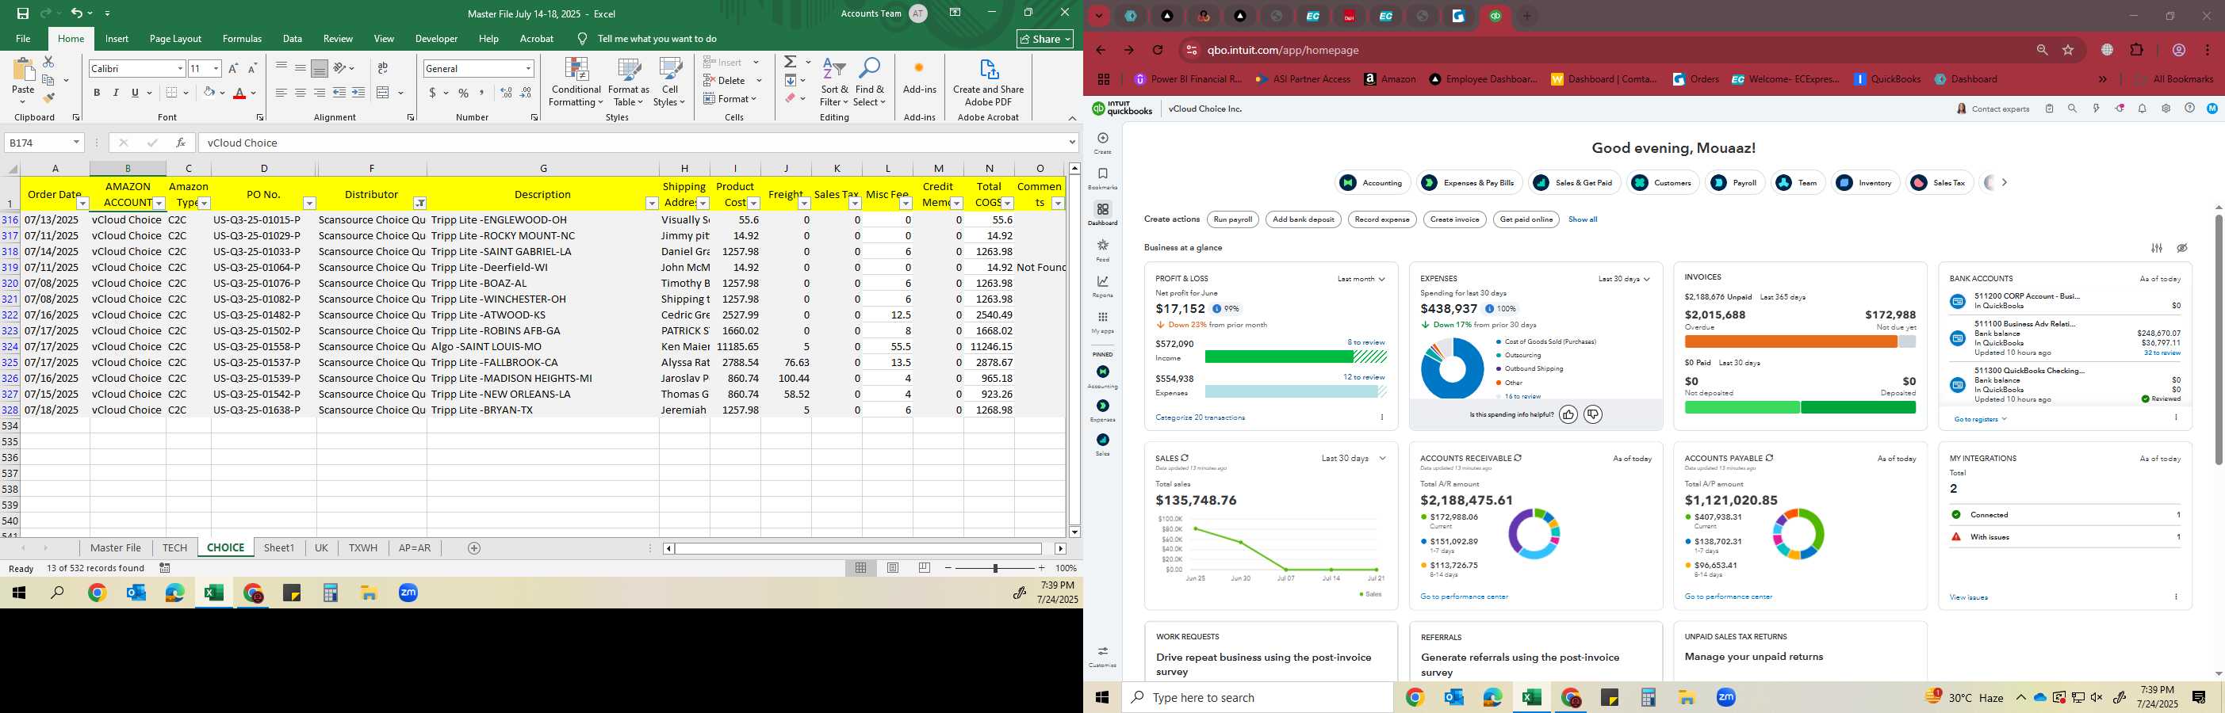Open the Inventory shortcut pill
2225x713 pixels.
pos(1864,182)
